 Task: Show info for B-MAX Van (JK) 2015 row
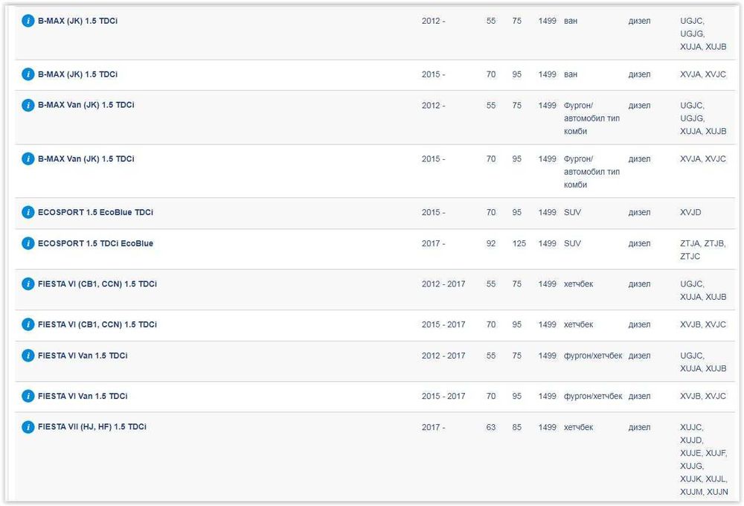(28, 159)
